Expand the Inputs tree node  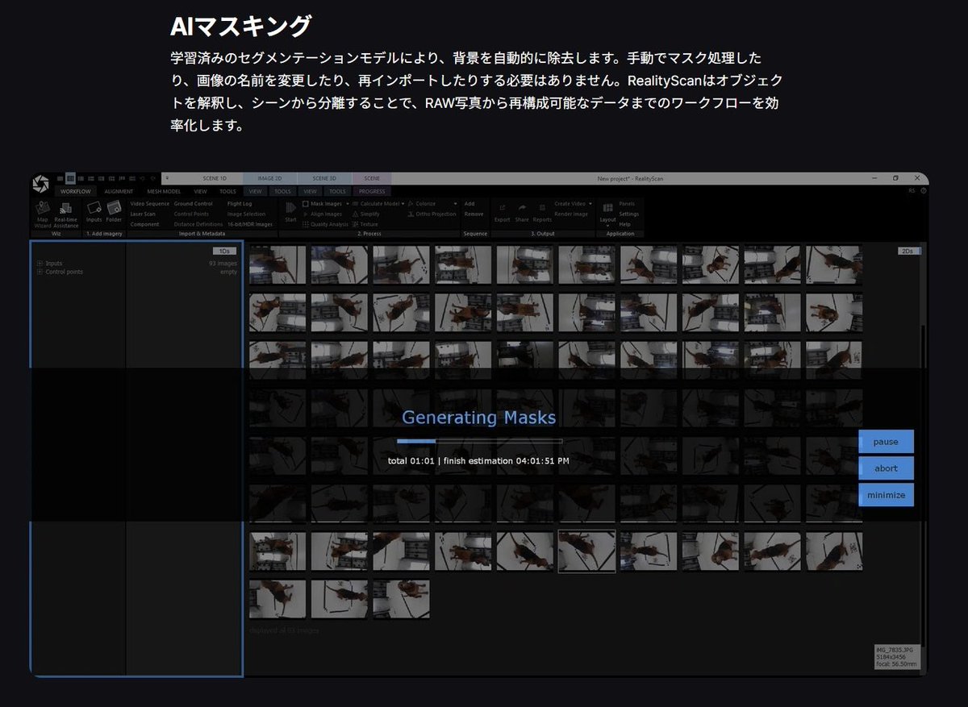click(x=40, y=263)
